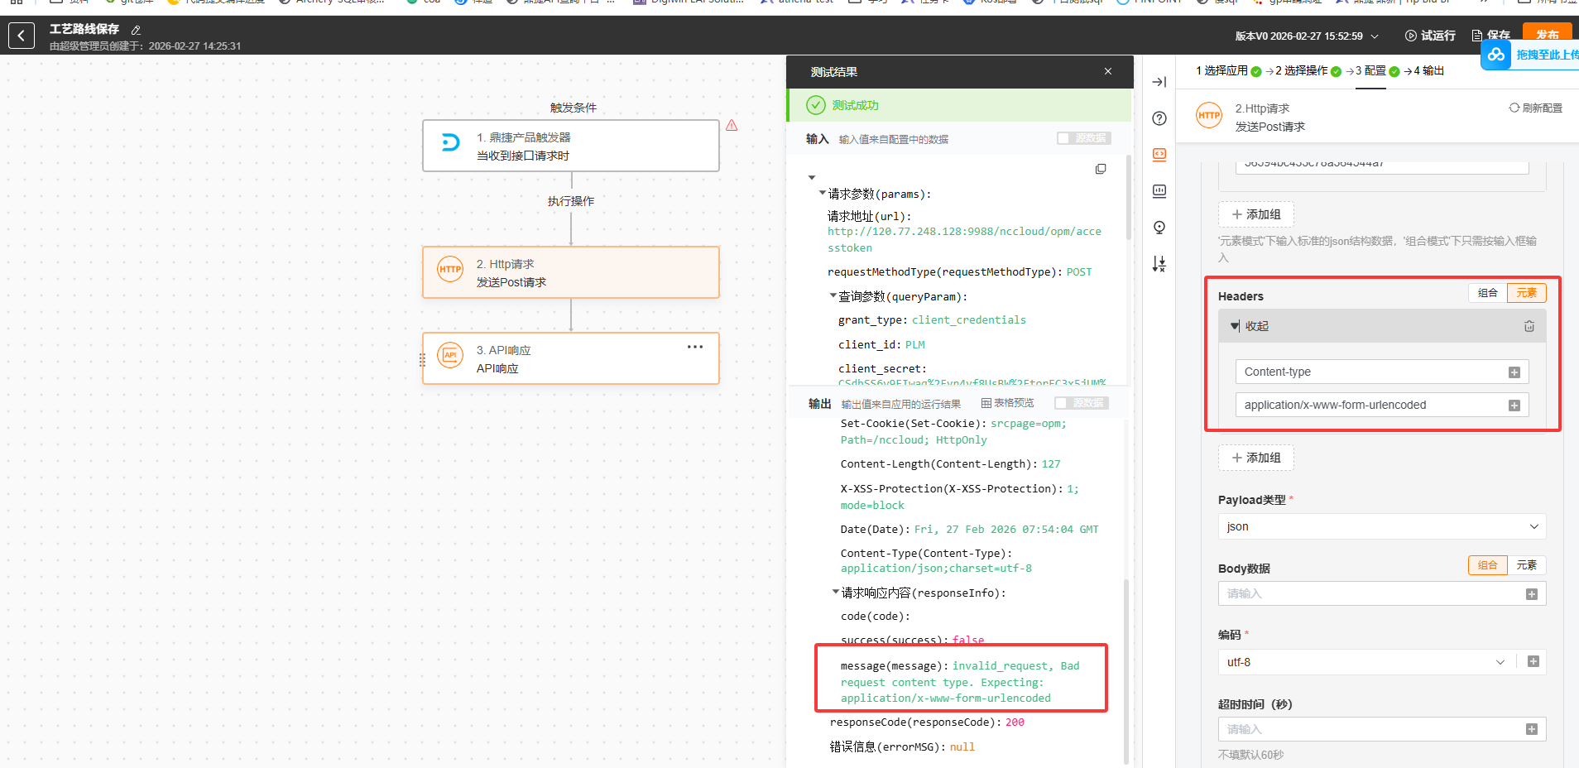
Task: Open the help question mark icon
Action: coord(1159,118)
